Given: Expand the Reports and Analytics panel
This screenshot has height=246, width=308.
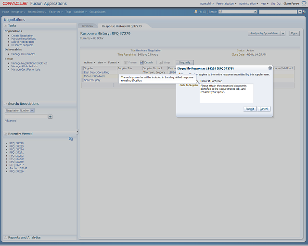Looking at the screenshot, I should pyautogui.click(x=6, y=237).
